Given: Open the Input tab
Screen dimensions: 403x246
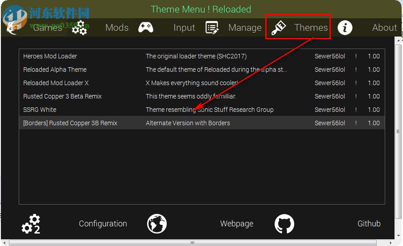Looking at the screenshot, I should pos(184,28).
